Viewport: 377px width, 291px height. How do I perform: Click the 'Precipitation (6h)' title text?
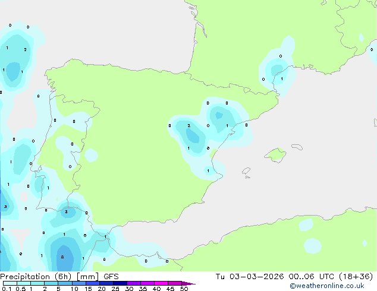pos(36,277)
